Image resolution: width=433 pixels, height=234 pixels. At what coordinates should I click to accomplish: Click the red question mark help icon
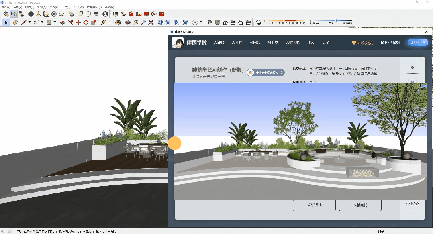162,14
